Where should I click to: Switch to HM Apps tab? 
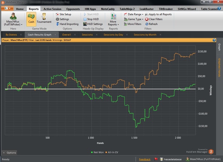pos(90,9)
